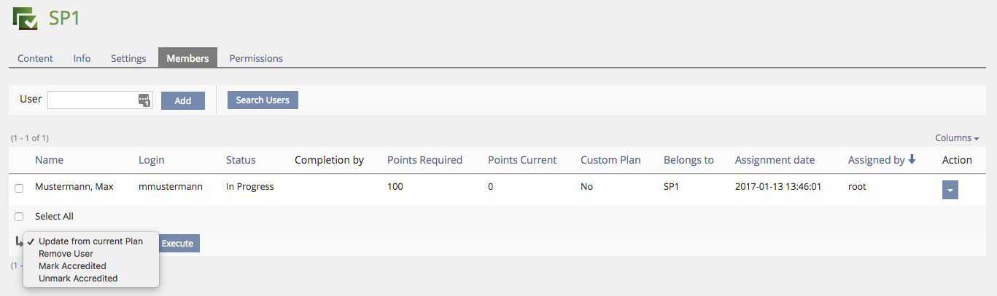This screenshot has width=997, height=296.
Task: Click the user autocomplete icon in User field
Action: point(144,100)
